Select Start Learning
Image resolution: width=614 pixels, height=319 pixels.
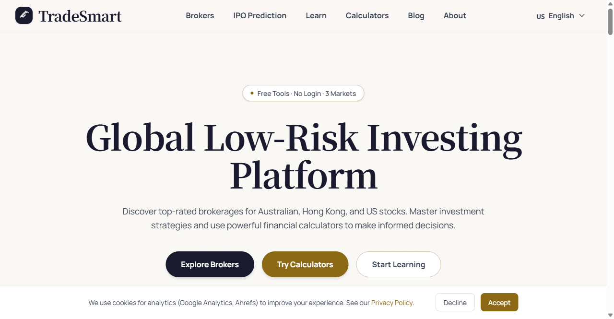(x=398, y=264)
